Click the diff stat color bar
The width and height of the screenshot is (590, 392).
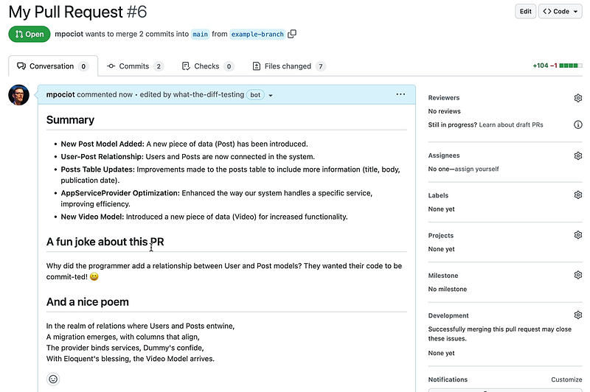[x=570, y=66]
